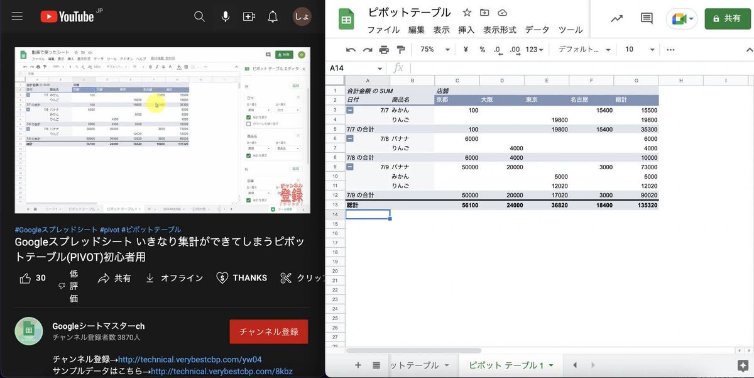Click the #ピボットテーブル hashtag
The height and width of the screenshot is (378, 754).
pos(151,230)
